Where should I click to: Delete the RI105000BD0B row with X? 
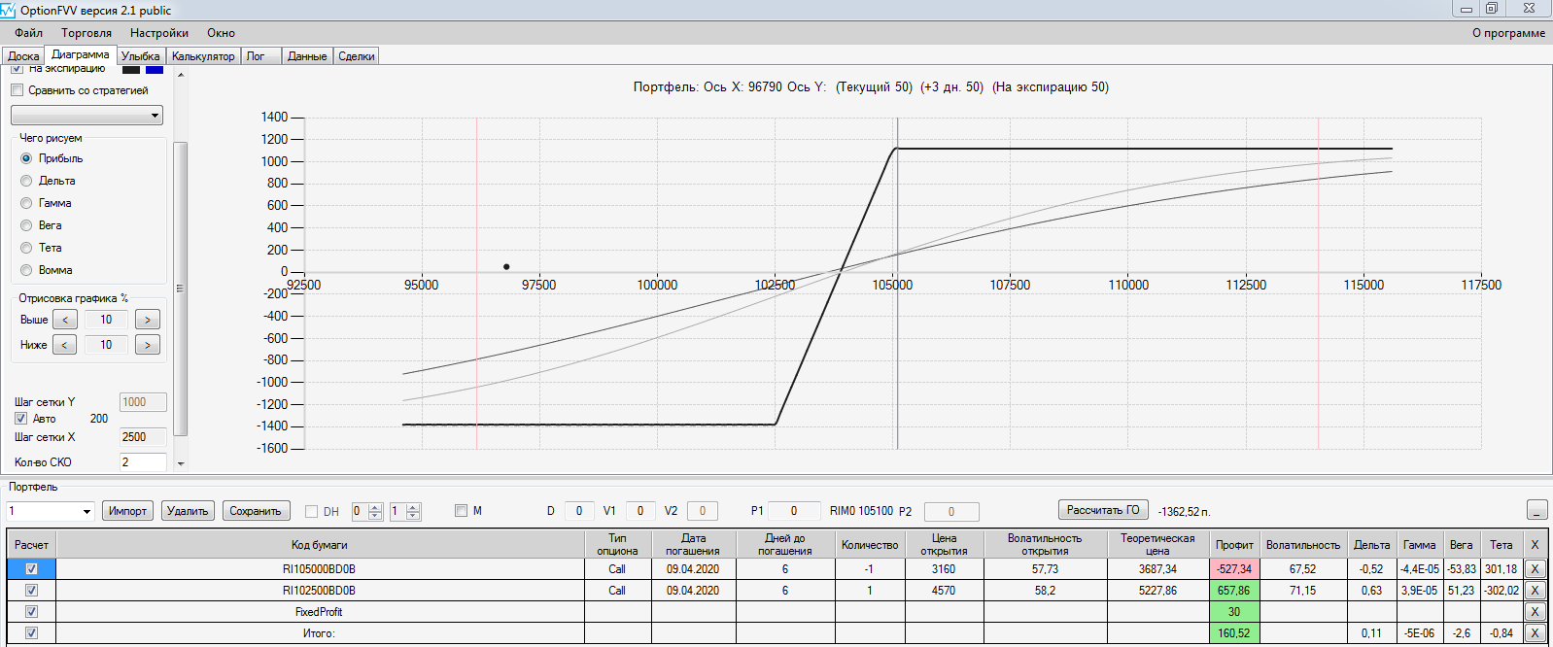pos(1535,569)
